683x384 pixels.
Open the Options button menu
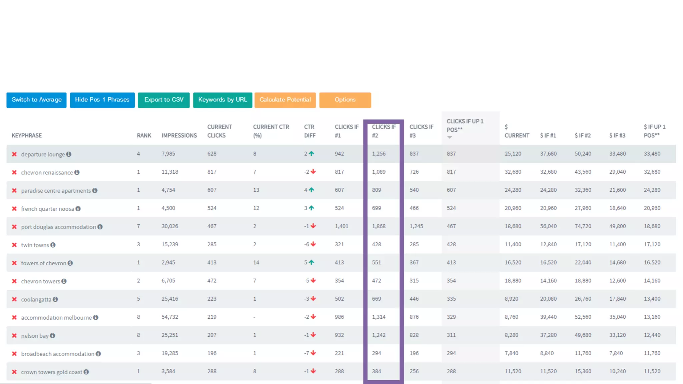click(x=345, y=100)
